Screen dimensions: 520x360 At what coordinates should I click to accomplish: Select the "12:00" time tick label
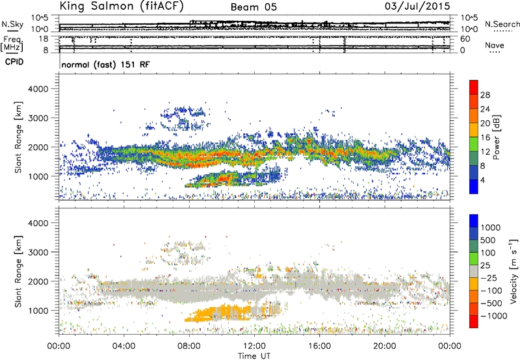[254, 346]
